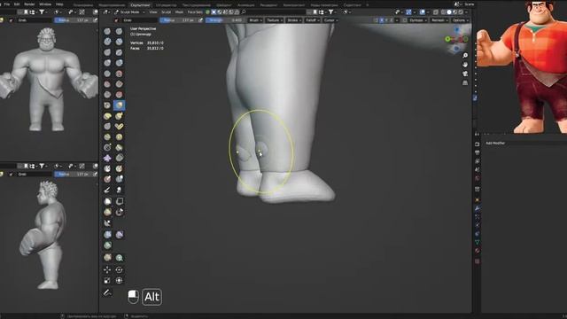Select the Annotate pencil tool

pyautogui.click(x=107, y=292)
